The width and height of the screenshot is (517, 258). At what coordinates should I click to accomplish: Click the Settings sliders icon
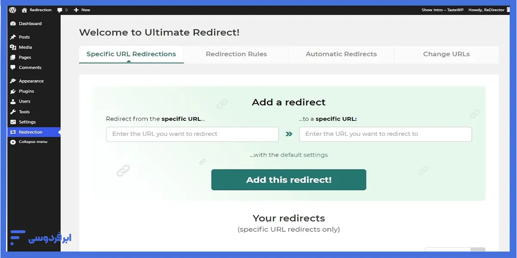(x=13, y=122)
